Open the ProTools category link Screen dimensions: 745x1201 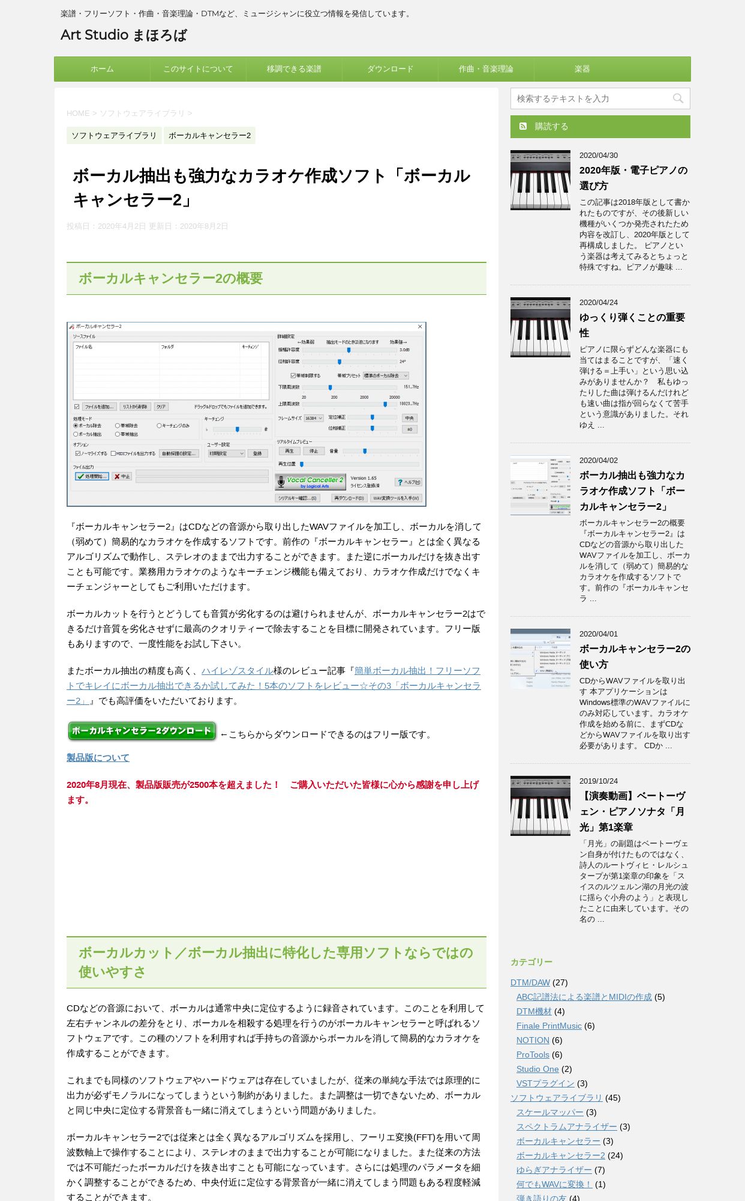[533, 1054]
